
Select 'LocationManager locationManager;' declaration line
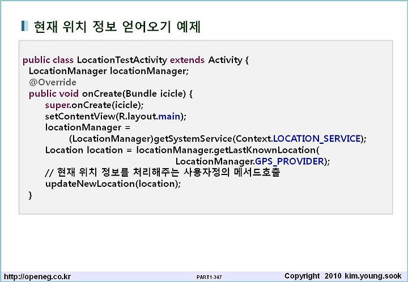[108, 71]
